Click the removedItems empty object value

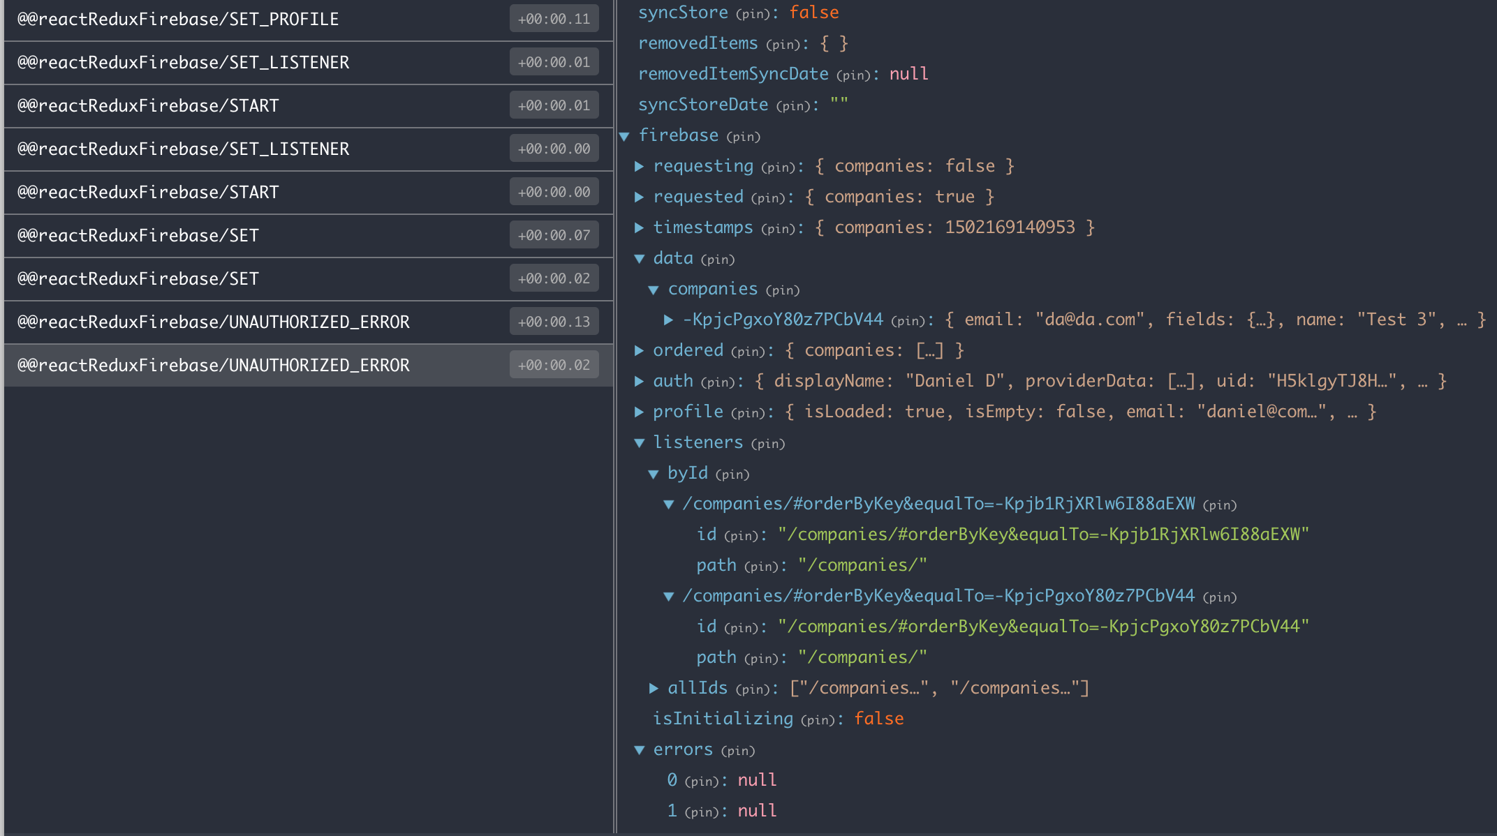click(x=834, y=43)
